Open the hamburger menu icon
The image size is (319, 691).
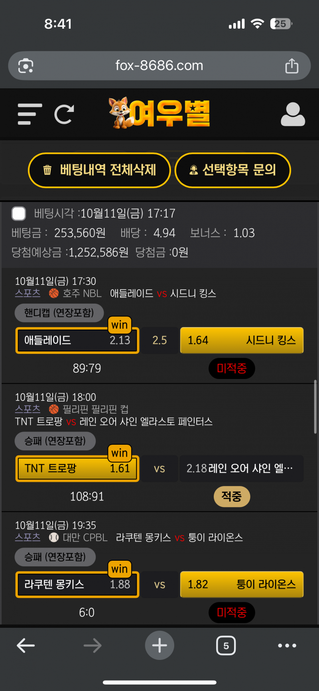(x=30, y=114)
